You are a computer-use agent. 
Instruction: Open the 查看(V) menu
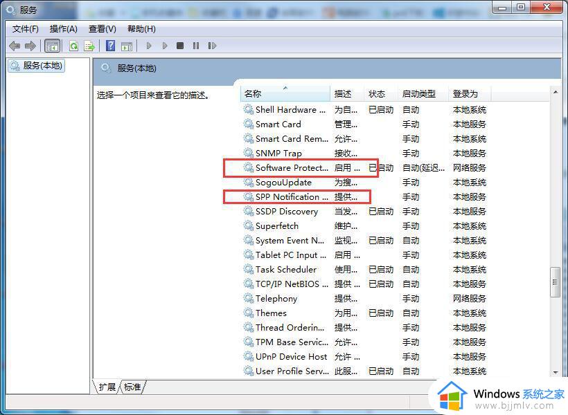tap(101, 28)
